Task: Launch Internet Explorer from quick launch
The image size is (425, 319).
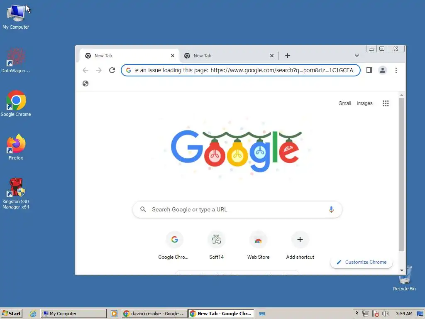Action: click(x=33, y=314)
